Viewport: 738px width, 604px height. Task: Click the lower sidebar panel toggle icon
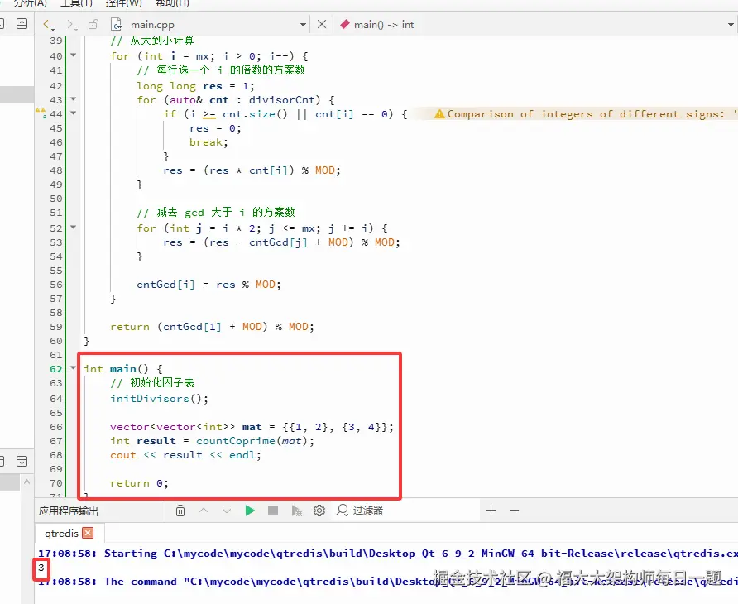pyautogui.click(x=22, y=462)
